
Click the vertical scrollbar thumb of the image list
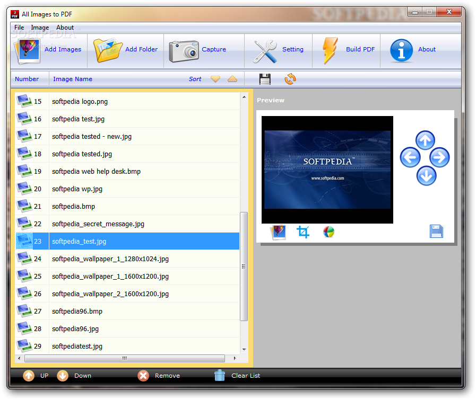244,266
